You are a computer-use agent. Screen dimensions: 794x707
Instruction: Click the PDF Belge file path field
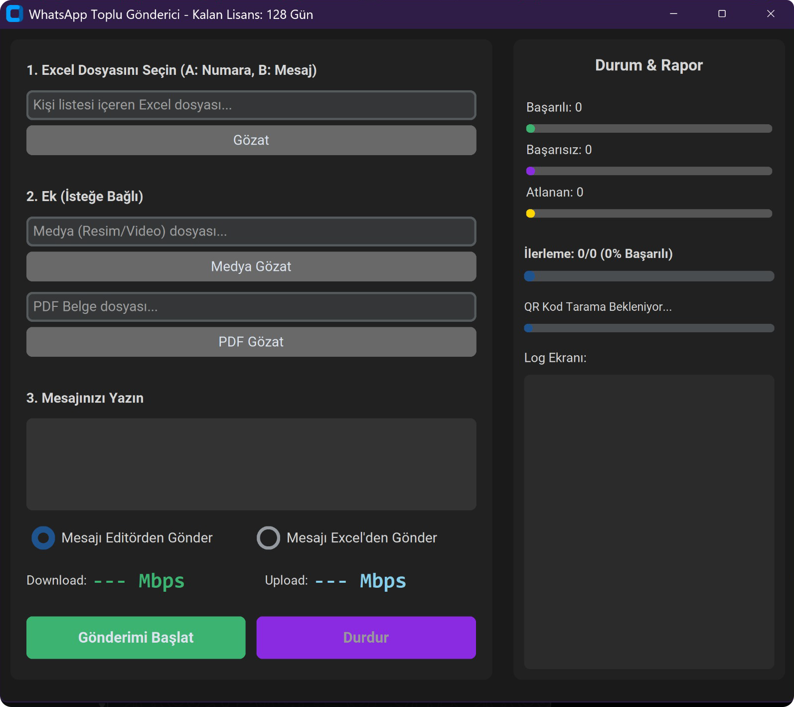pos(251,307)
